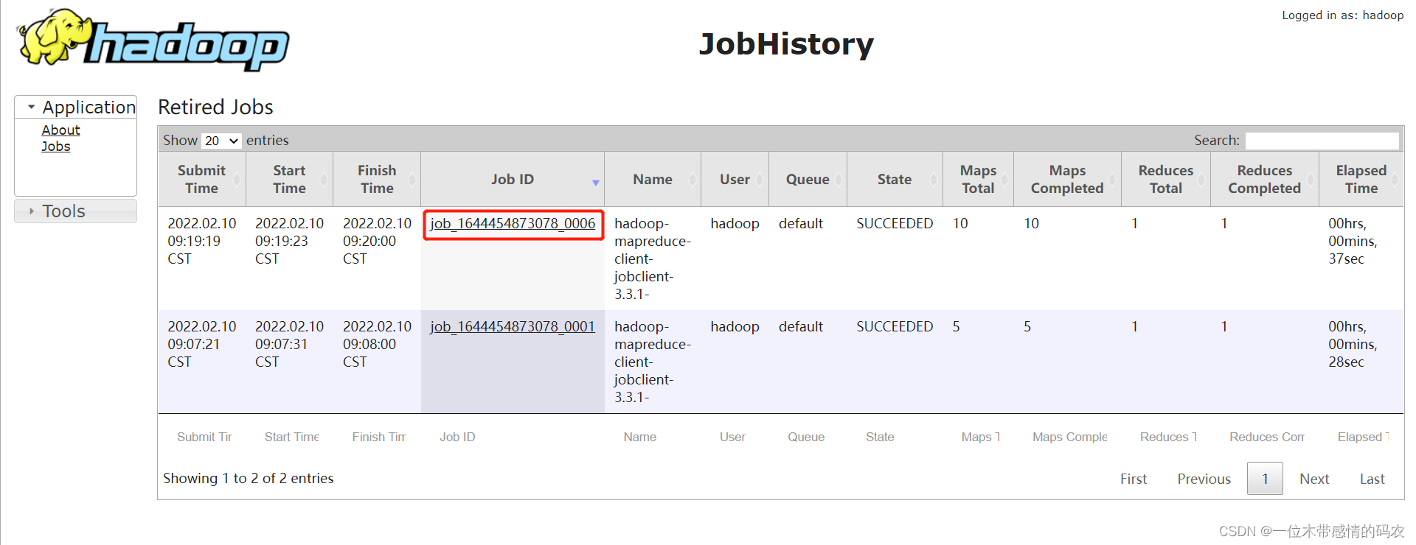Sort by Queue column header
The image size is (1416, 545).
(807, 179)
